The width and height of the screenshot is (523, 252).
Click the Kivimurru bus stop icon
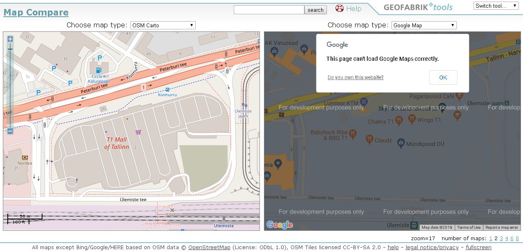click(x=168, y=89)
